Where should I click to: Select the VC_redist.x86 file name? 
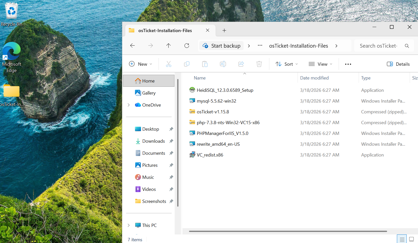[x=210, y=155]
